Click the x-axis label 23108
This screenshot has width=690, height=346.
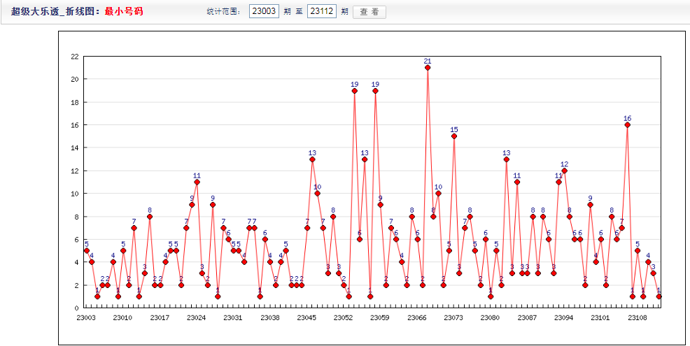(x=637, y=317)
